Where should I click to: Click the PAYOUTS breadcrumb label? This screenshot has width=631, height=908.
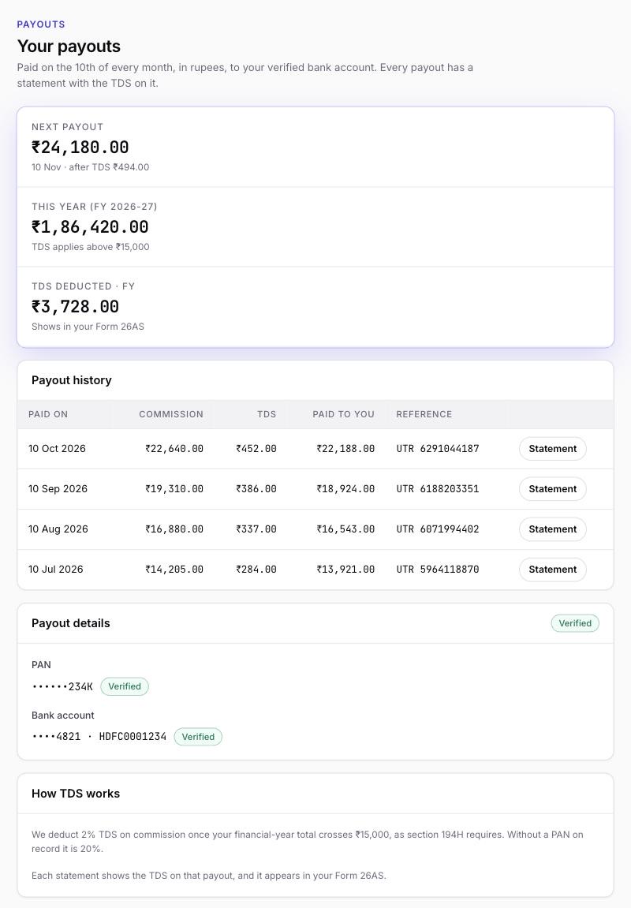pyautogui.click(x=40, y=24)
